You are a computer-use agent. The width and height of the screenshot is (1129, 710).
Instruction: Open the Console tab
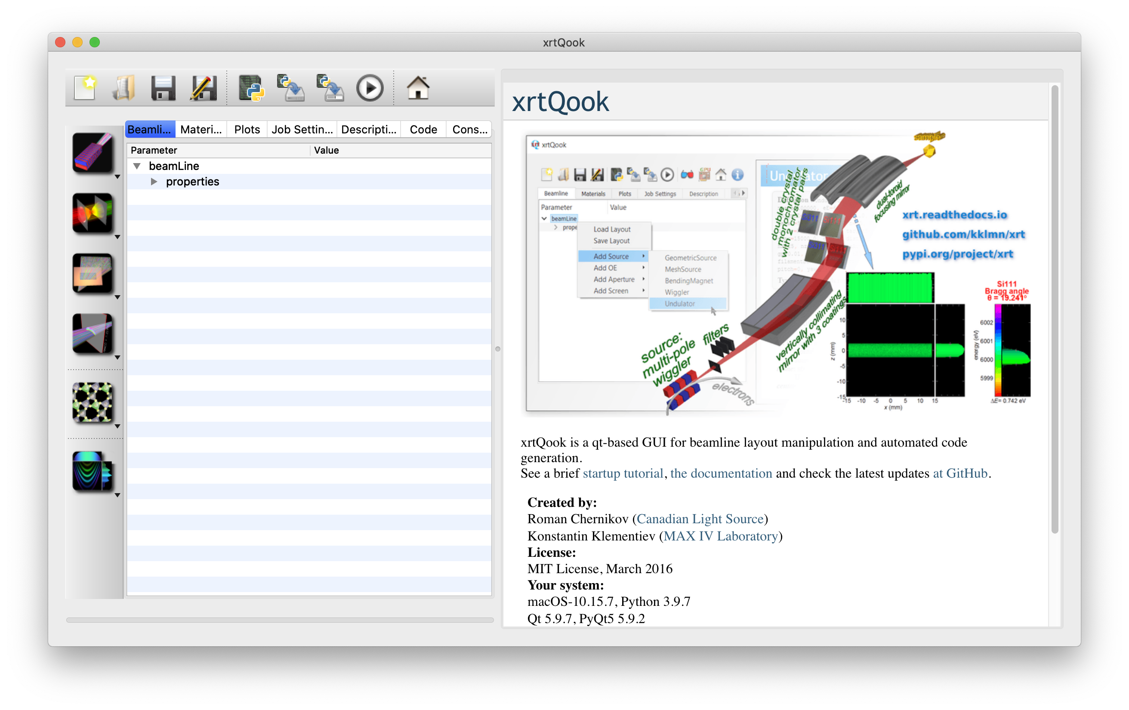(469, 130)
